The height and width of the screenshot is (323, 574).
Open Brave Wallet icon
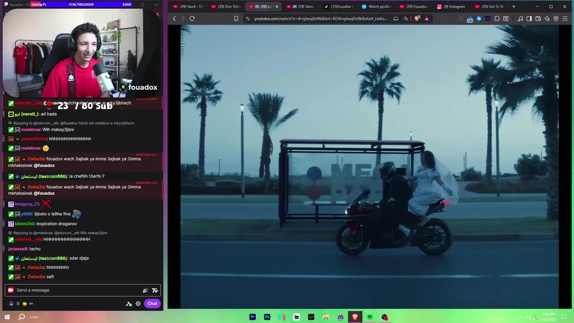(x=538, y=18)
